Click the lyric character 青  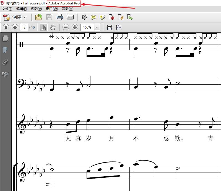point(210,138)
